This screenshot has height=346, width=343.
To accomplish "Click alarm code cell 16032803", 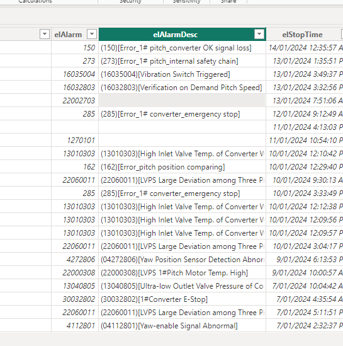I will click(75, 88).
